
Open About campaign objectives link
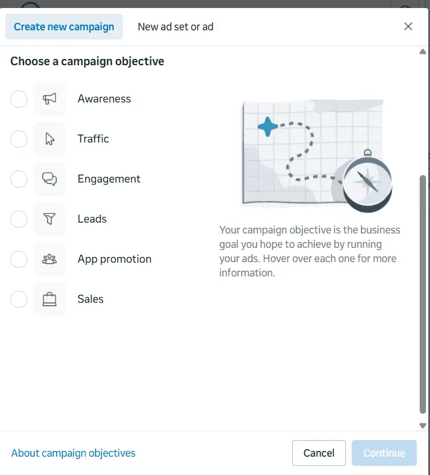click(x=73, y=453)
